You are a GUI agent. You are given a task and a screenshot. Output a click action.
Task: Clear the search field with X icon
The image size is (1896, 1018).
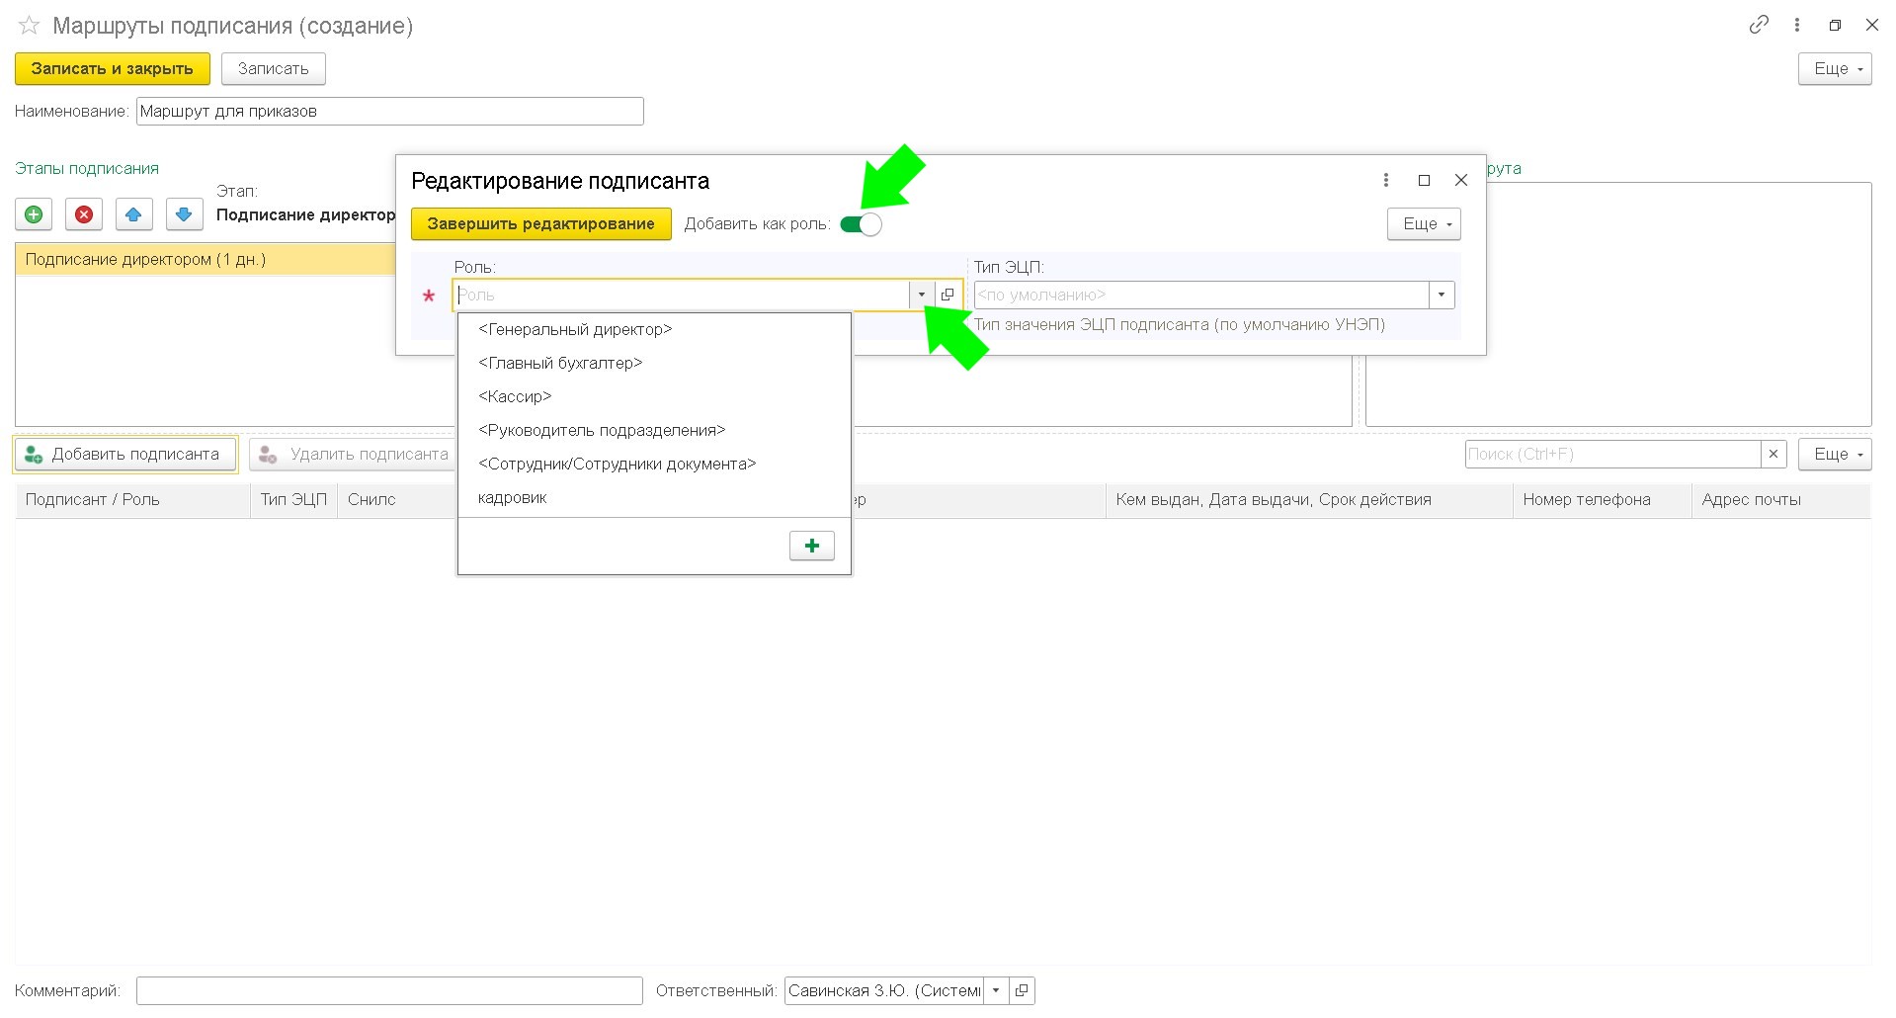coord(1773,454)
